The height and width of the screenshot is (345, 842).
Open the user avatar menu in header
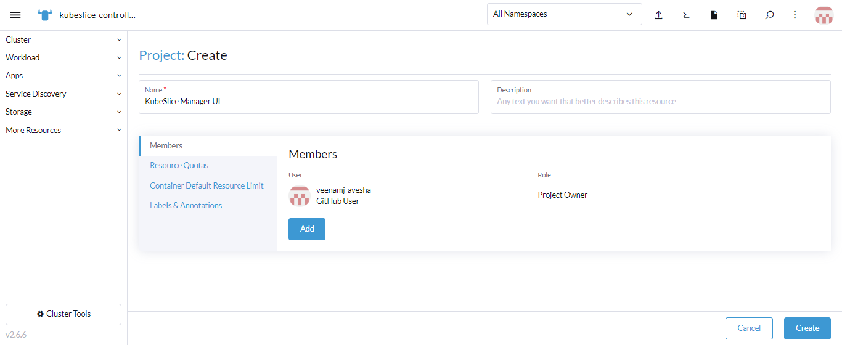click(824, 15)
